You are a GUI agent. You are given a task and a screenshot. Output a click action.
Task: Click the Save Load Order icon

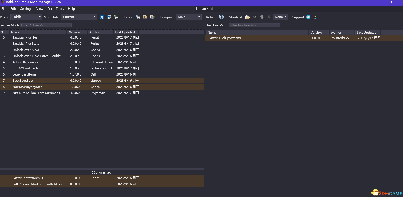point(102,17)
